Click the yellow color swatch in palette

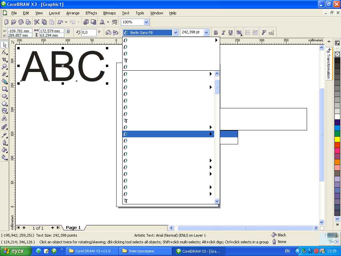337,139
